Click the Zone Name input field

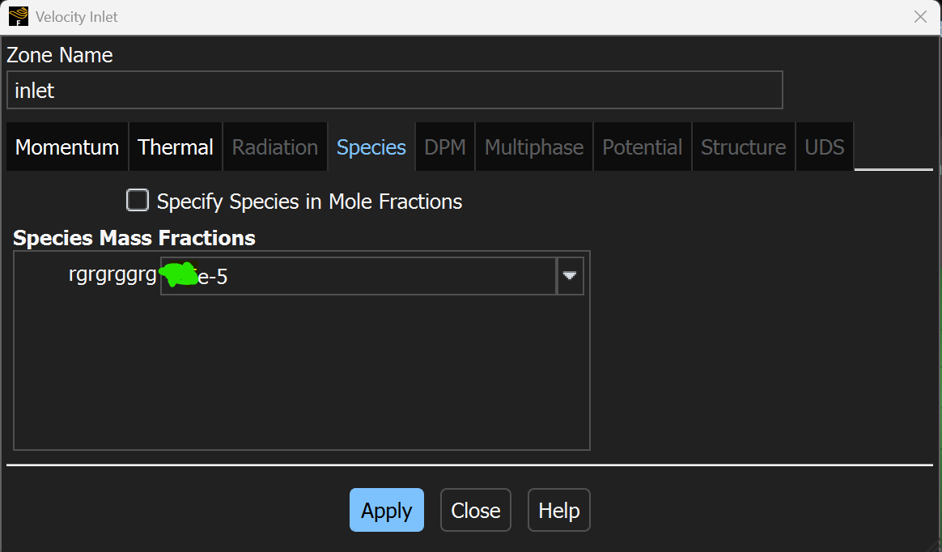click(394, 90)
